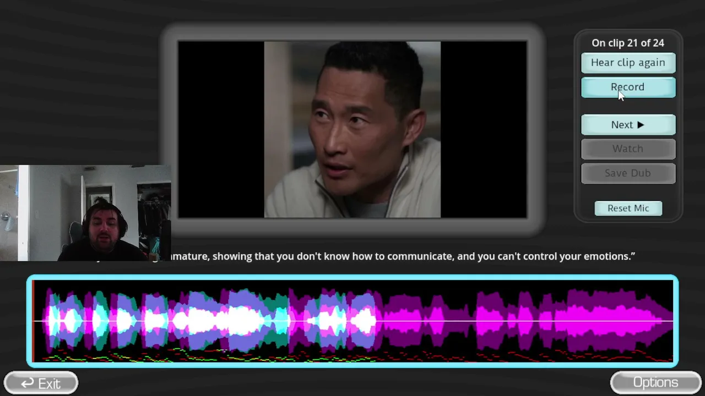Click the webcam overlay of the streamer
This screenshot has width=705, height=396.
coord(85,213)
